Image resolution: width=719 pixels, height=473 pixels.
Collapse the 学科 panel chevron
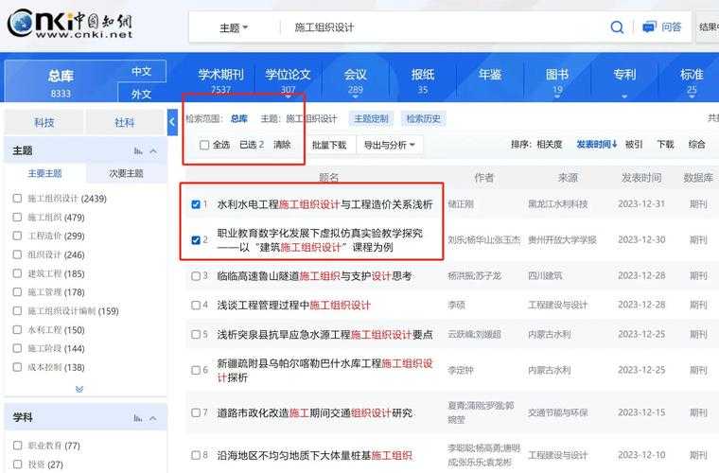pos(153,418)
